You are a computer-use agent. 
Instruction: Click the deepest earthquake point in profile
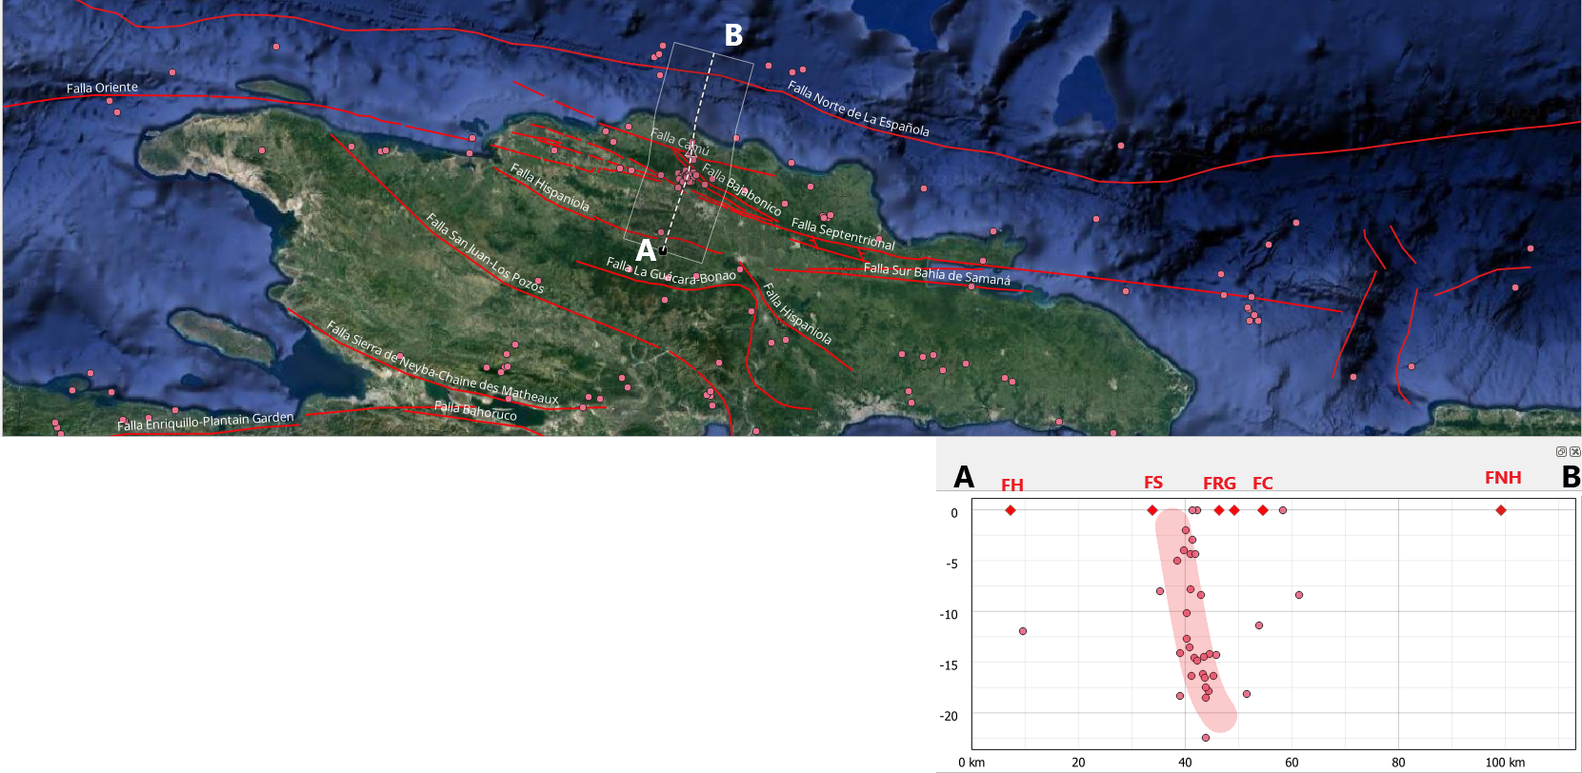1206,738
